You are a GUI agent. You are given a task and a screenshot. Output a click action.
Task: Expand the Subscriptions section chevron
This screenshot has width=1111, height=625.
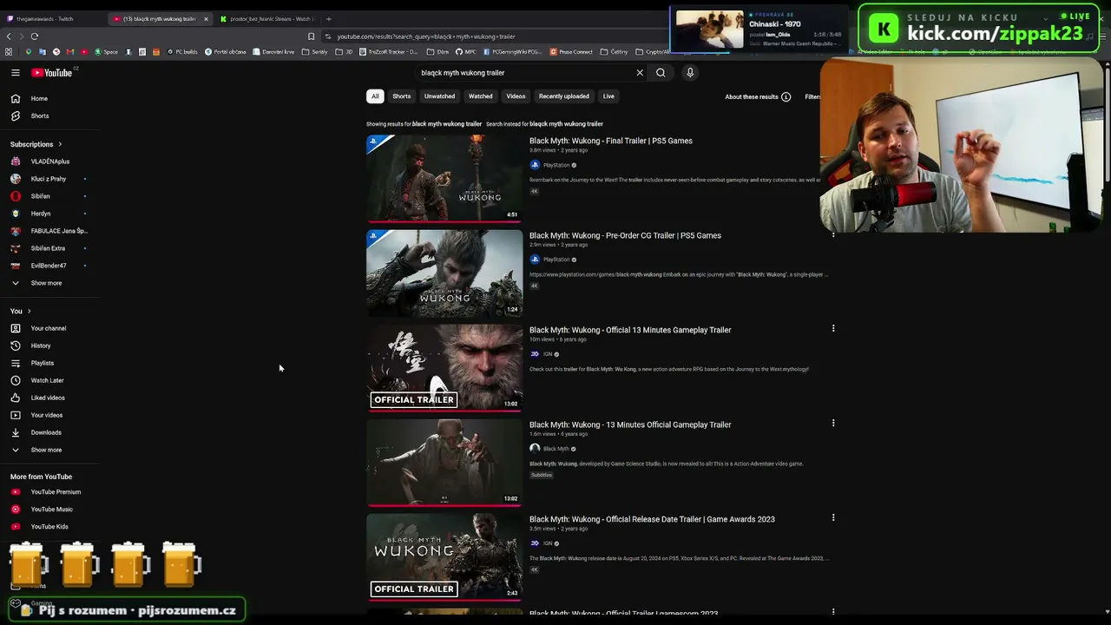(60, 144)
